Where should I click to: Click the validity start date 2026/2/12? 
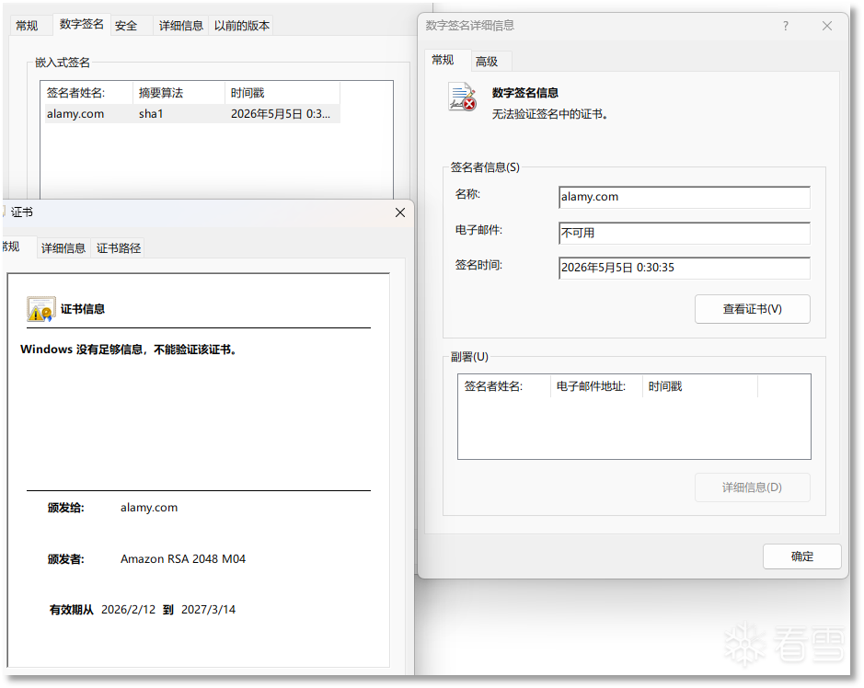pos(129,610)
